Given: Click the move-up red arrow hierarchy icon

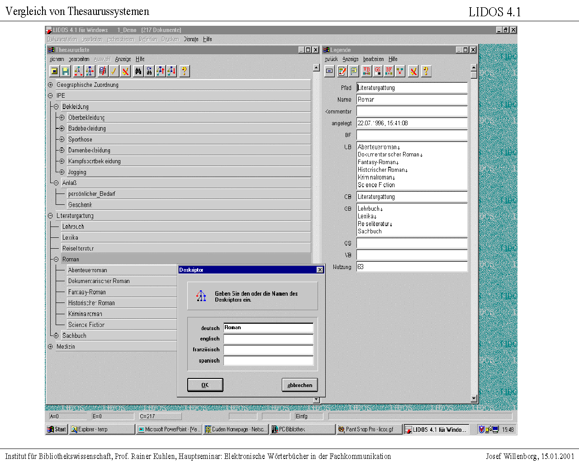Looking at the screenshot, I should (x=160, y=71).
